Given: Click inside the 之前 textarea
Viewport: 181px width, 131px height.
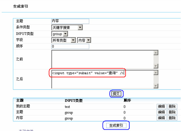Looking at the screenshot, I should coord(103,59).
